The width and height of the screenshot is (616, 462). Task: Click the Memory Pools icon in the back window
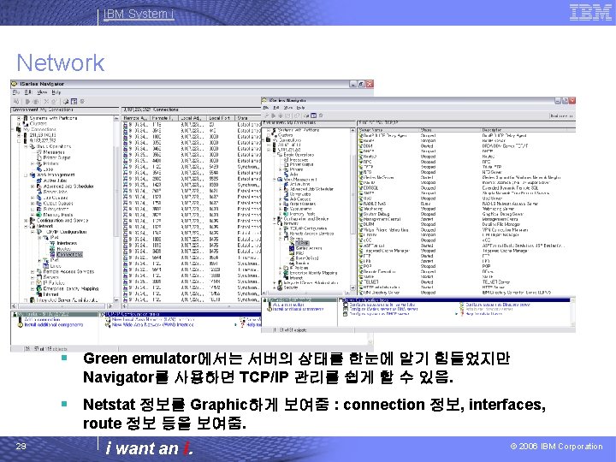coord(39,215)
